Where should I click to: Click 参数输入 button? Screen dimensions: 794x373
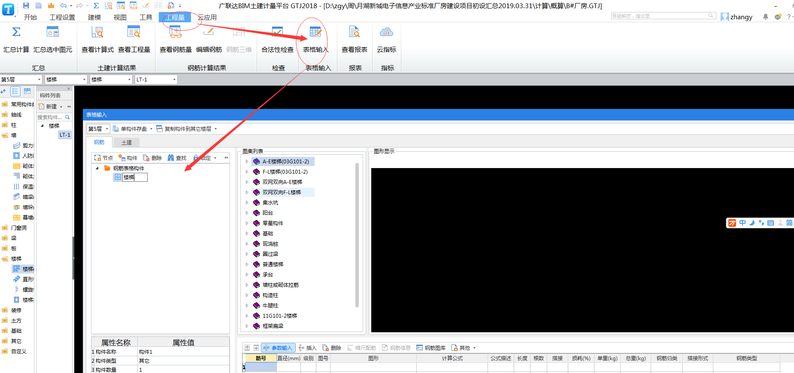tap(278, 348)
